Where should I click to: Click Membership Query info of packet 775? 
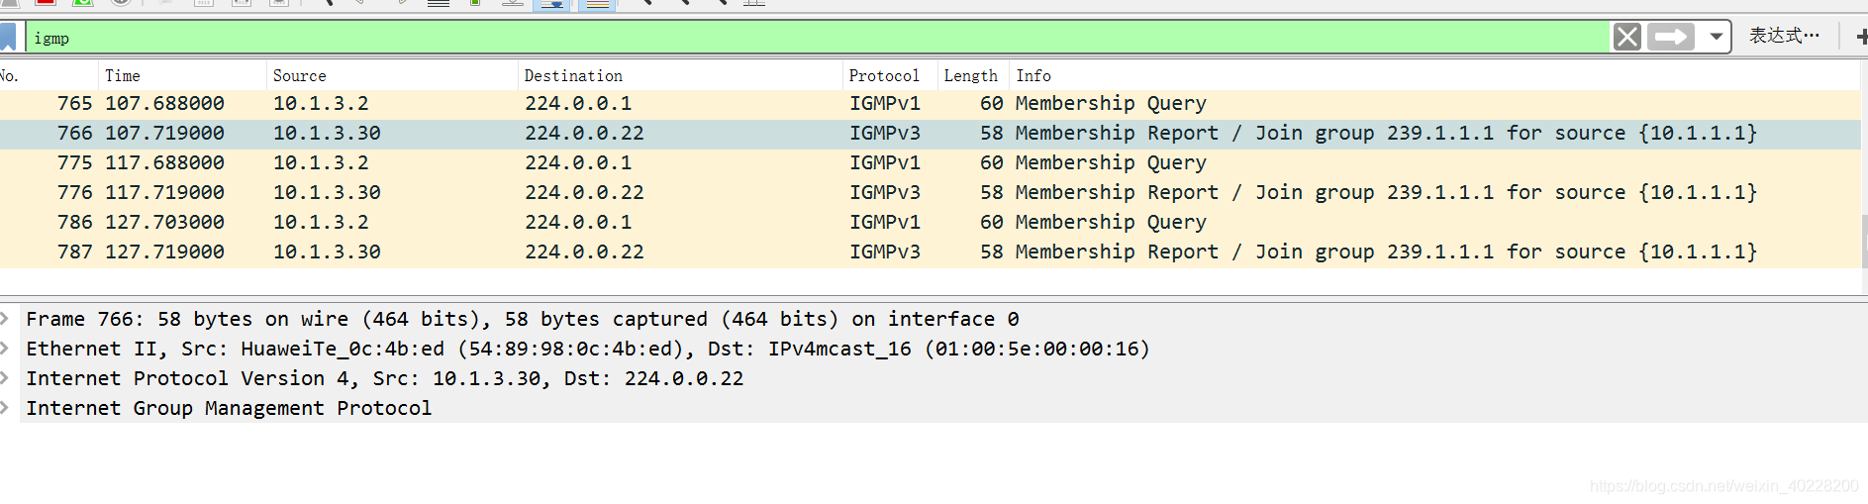[x=1111, y=162]
